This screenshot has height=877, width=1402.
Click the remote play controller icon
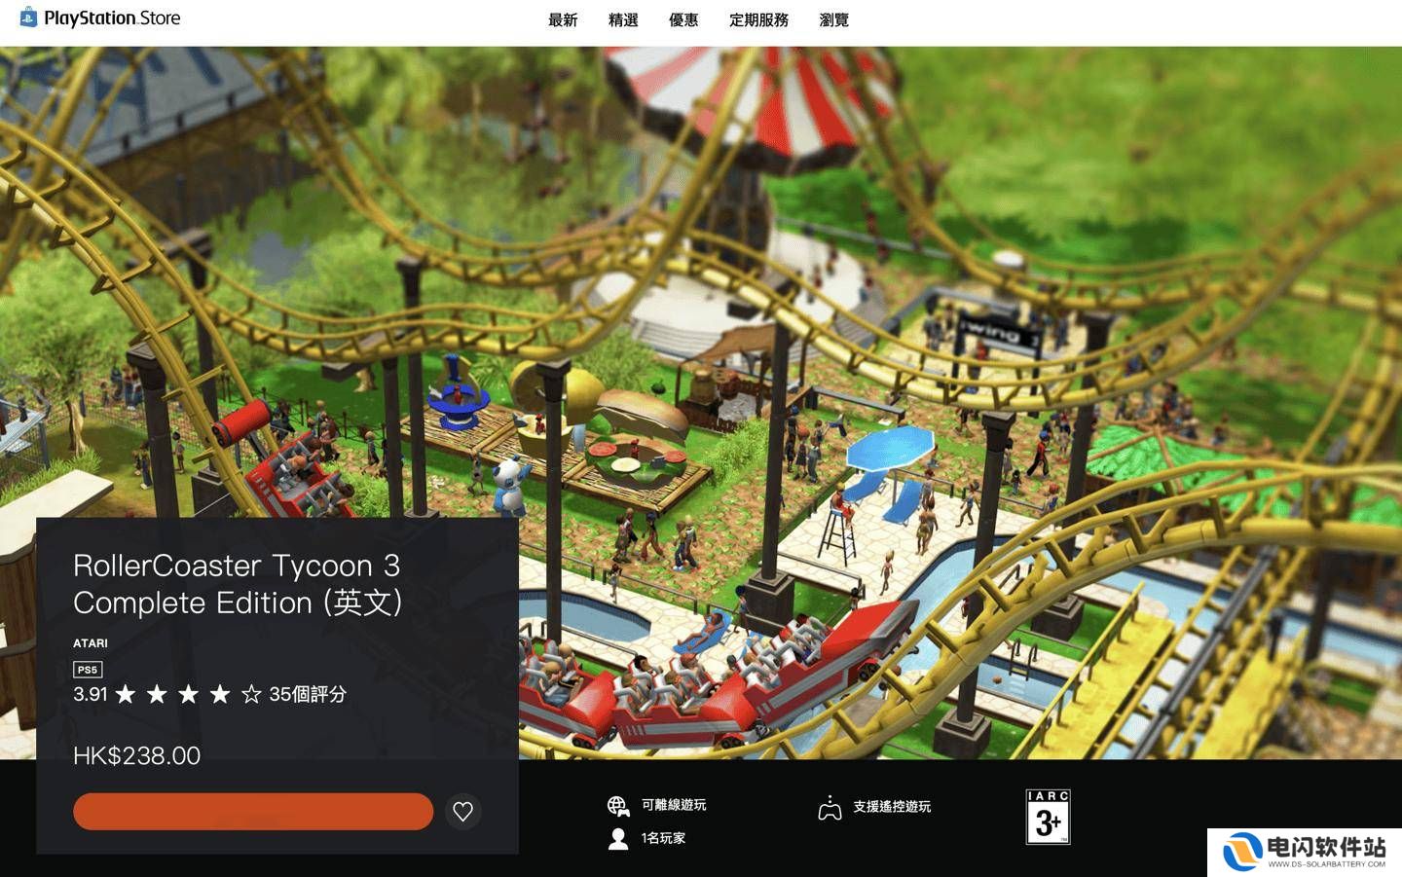coord(830,808)
